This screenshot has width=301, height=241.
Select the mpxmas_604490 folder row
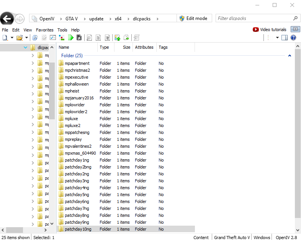coord(126,153)
